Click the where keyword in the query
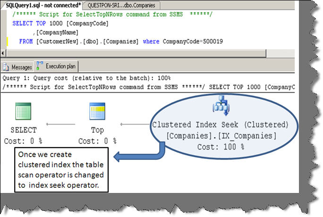The image size is (323, 217). click(x=151, y=42)
